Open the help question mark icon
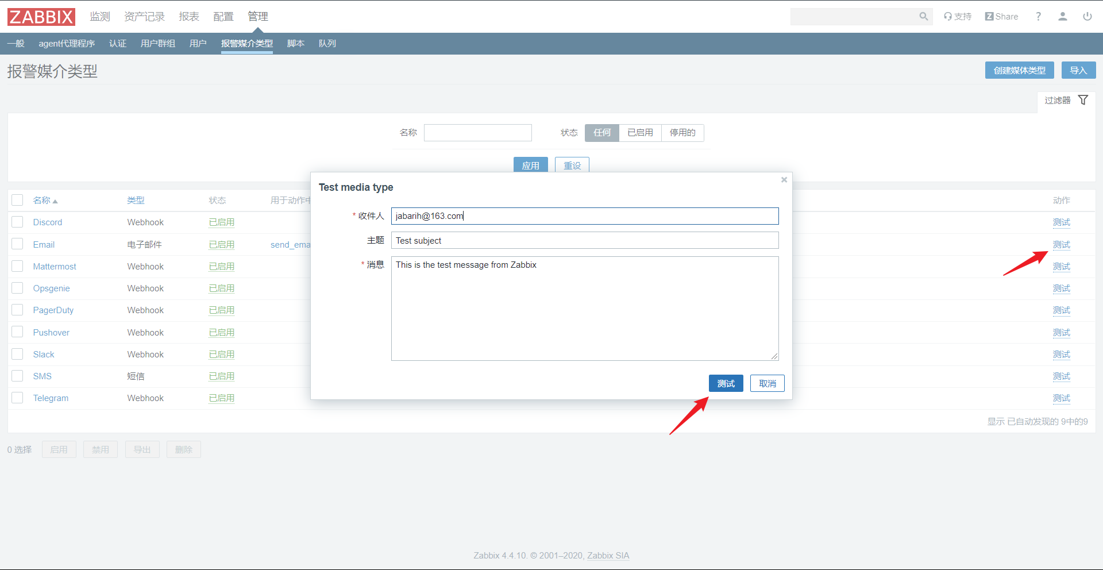 click(x=1038, y=17)
